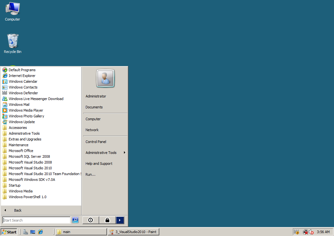Click the Start Search input field
The image size is (334, 236).
click(x=36, y=220)
